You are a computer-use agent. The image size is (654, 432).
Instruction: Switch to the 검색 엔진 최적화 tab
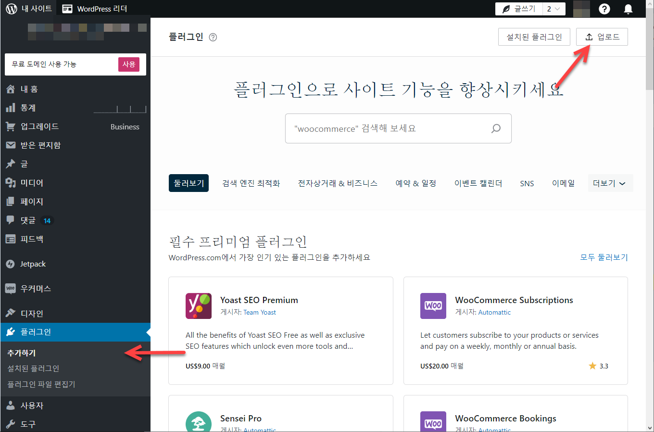[x=251, y=183]
